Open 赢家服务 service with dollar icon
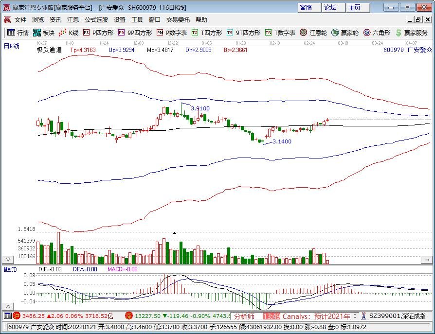 [412, 33]
